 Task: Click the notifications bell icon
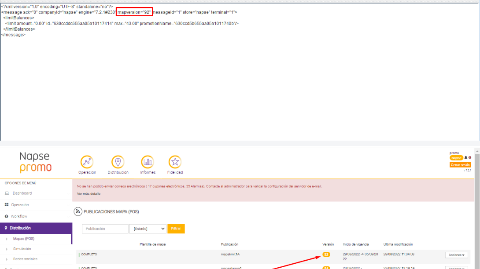coord(465,158)
